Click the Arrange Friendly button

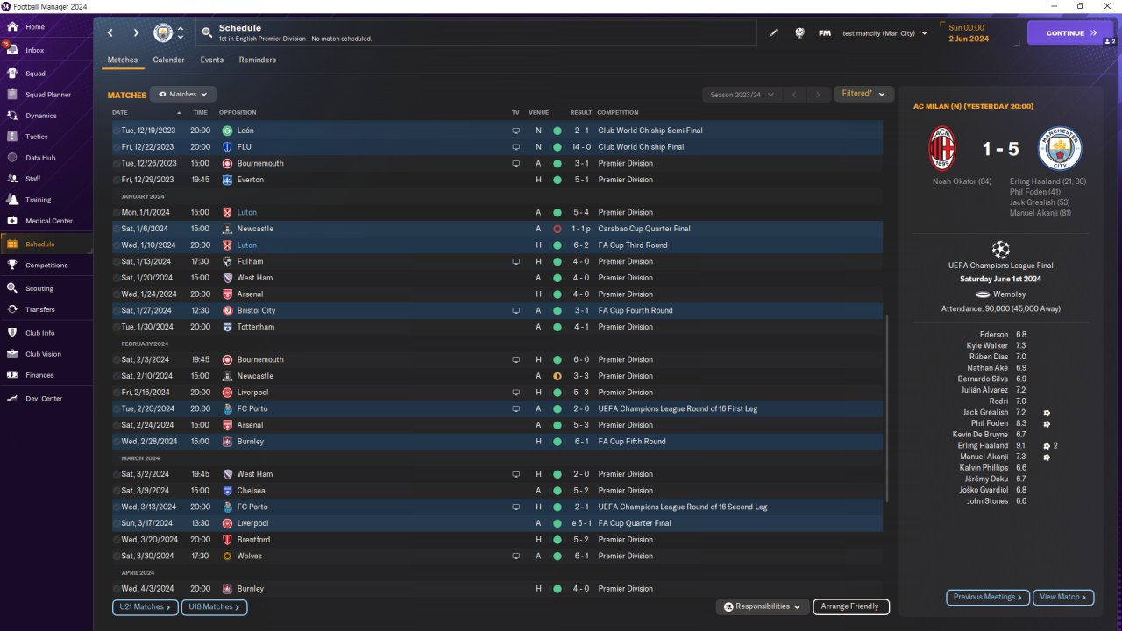tap(851, 606)
